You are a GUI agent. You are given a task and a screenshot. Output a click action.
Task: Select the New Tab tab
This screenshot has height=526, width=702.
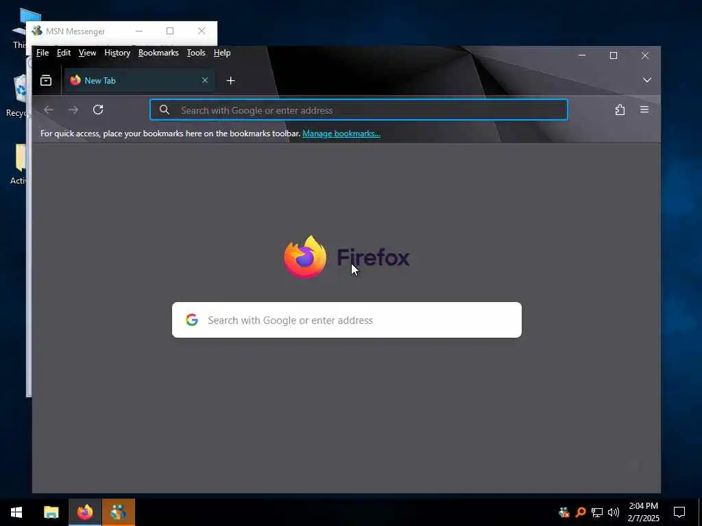pos(140,81)
